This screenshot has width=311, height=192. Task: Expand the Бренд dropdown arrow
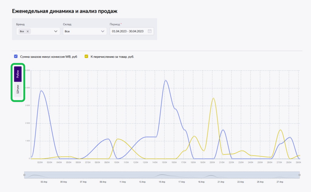click(x=56, y=31)
